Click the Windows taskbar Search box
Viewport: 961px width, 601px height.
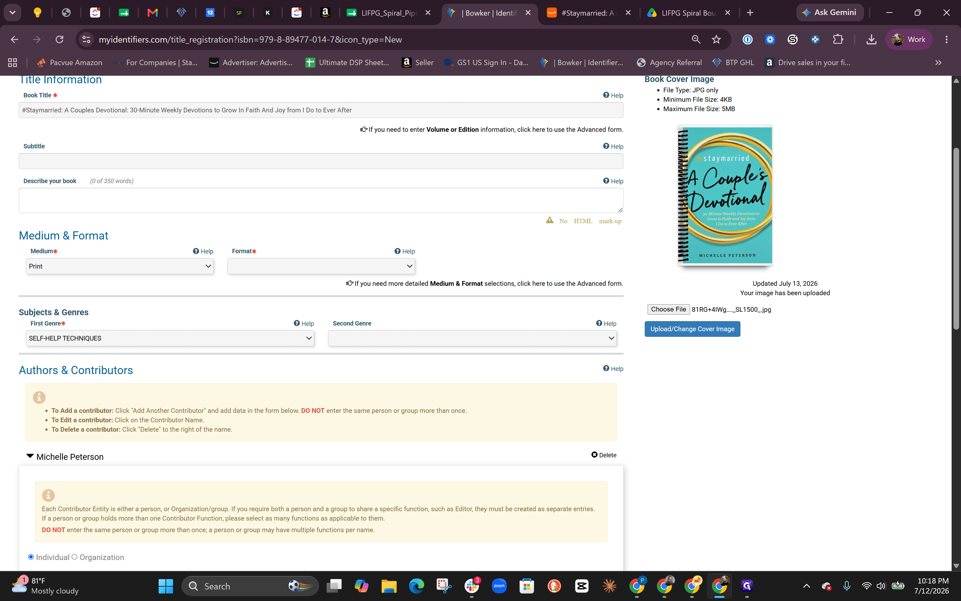pos(250,586)
